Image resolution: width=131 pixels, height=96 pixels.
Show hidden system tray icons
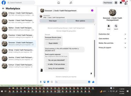click(x=108, y=91)
